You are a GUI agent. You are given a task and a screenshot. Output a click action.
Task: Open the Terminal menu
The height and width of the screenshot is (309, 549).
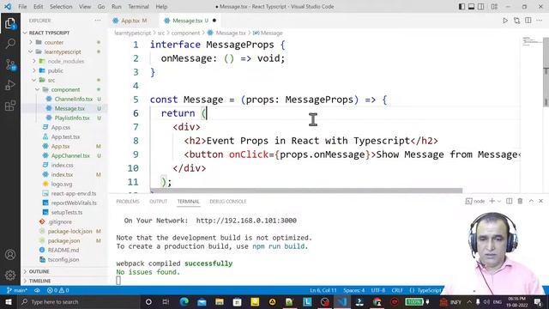point(138,7)
